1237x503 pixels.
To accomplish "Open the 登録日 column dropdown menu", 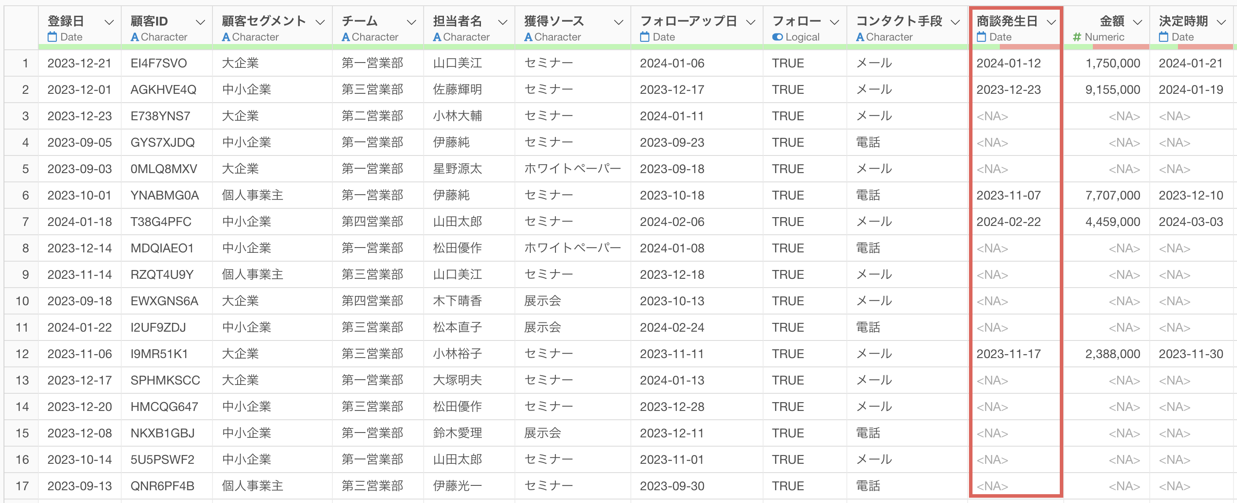I will (x=109, y=22).
